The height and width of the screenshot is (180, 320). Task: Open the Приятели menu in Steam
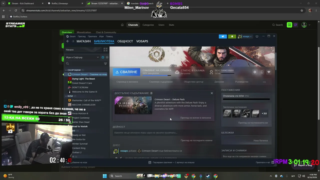pyautogui.click(x=92, y=36)
